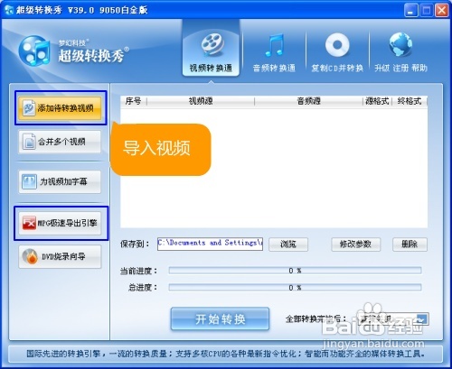This screenshot has width=452, height=369.
Task: Click the 删除 delete button
Action: click(410, 244)
